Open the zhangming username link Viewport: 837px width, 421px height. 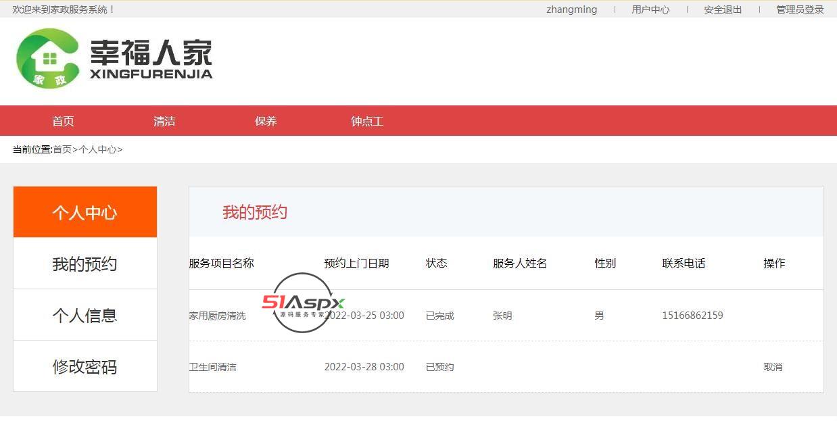[571, 9]
